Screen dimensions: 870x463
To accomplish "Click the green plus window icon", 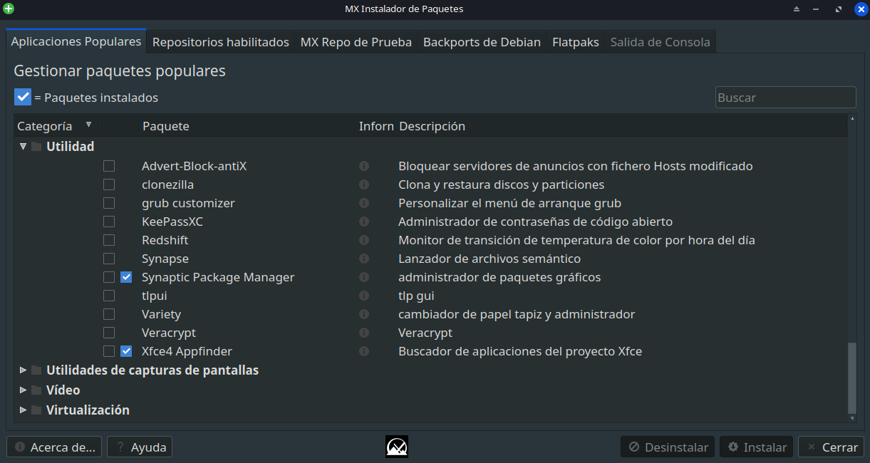I will pyautogui.click(x=9, y=9).
